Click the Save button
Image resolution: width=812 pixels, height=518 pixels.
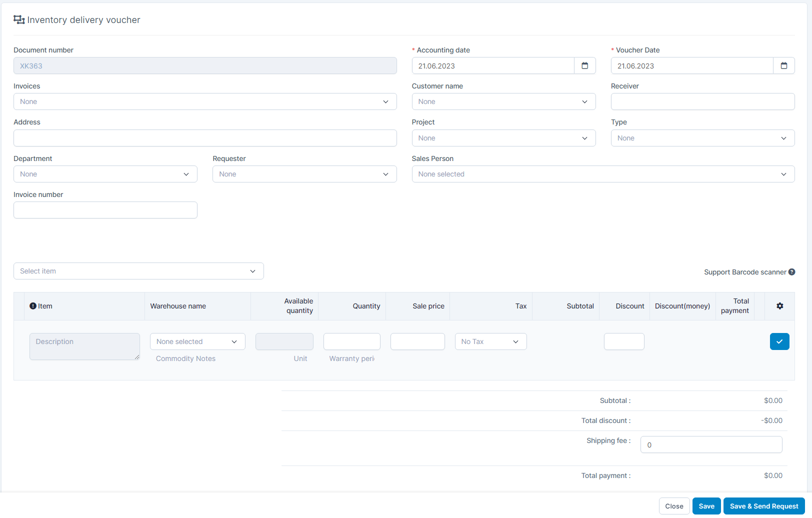tap(706, 506)
